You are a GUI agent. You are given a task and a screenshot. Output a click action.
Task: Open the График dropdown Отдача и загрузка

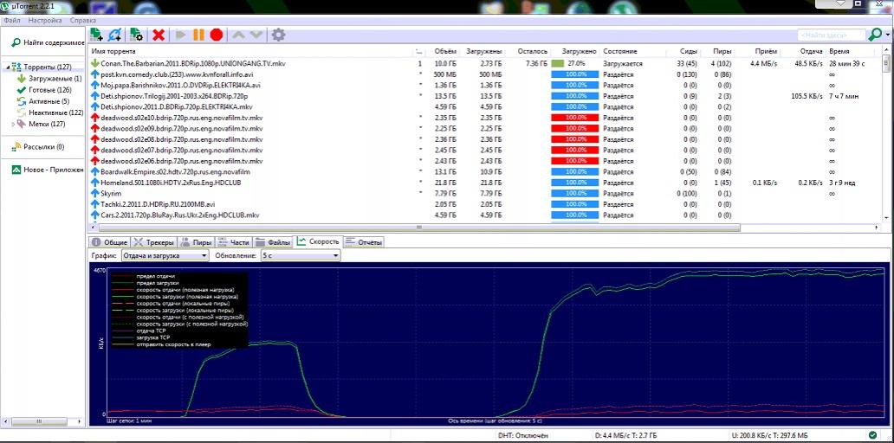coord(166,256)
